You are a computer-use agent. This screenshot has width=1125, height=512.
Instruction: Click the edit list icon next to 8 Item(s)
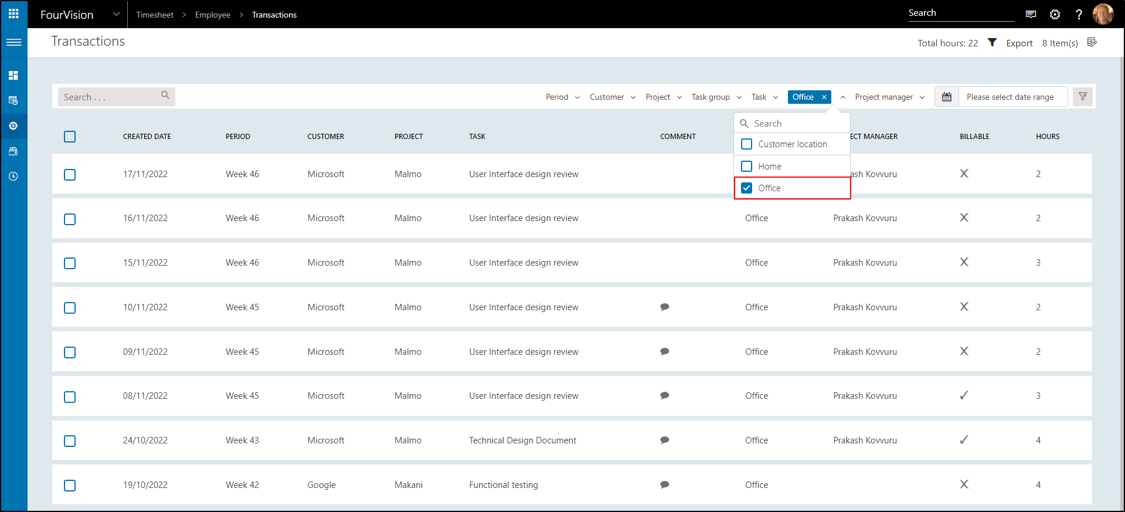[x=1092, y=42]
